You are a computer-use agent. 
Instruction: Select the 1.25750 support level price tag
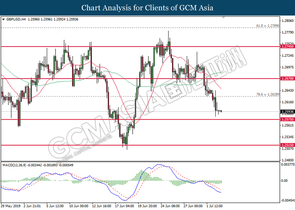pos(287,119)
